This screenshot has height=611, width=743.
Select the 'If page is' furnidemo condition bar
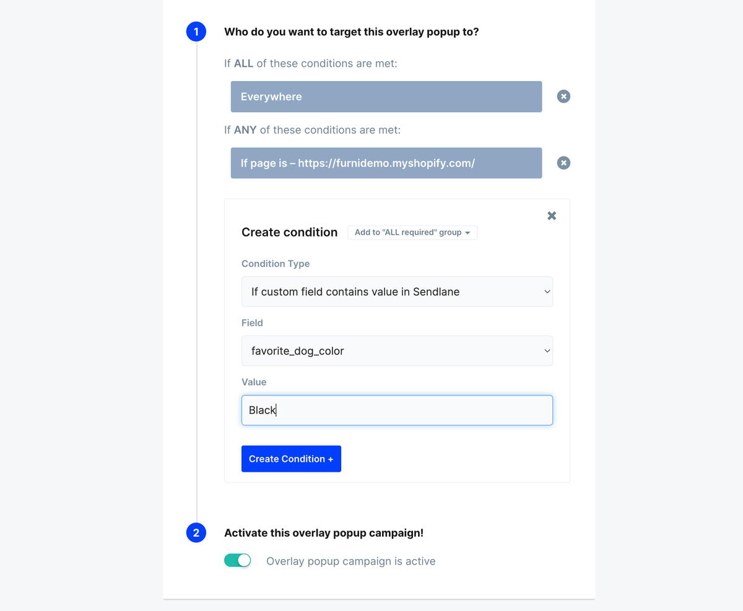click(x=386, y=163)
